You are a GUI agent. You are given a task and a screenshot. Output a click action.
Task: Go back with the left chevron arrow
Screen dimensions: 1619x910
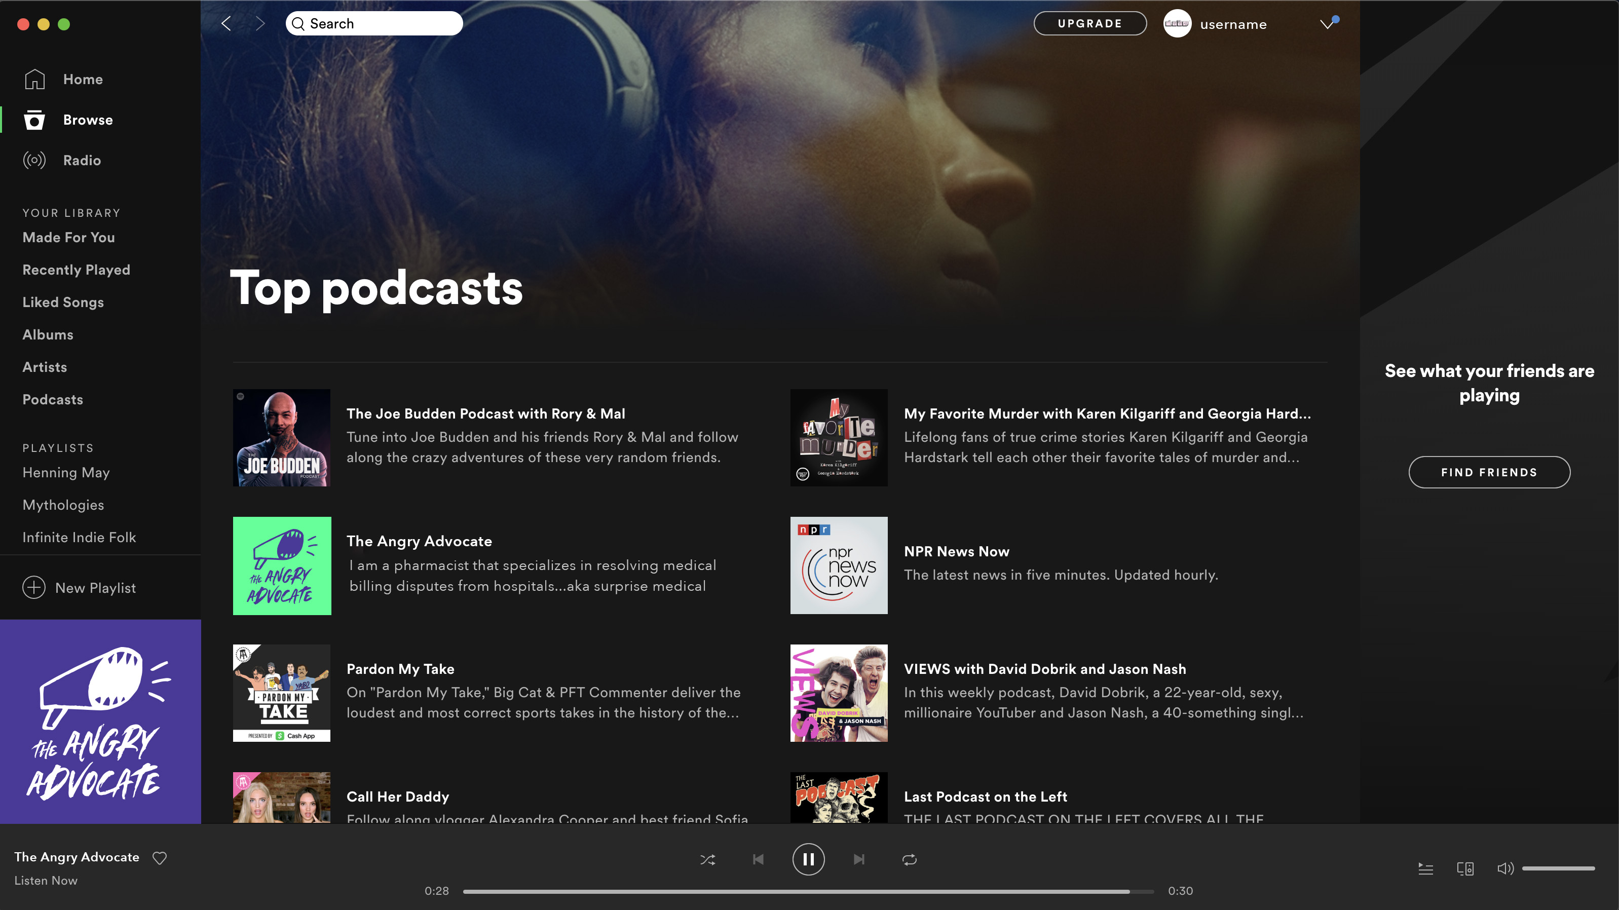coord(227,24)
